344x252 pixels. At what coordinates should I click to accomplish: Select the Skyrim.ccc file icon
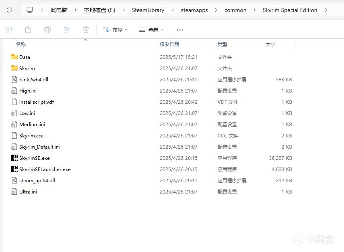coord(14,135)
